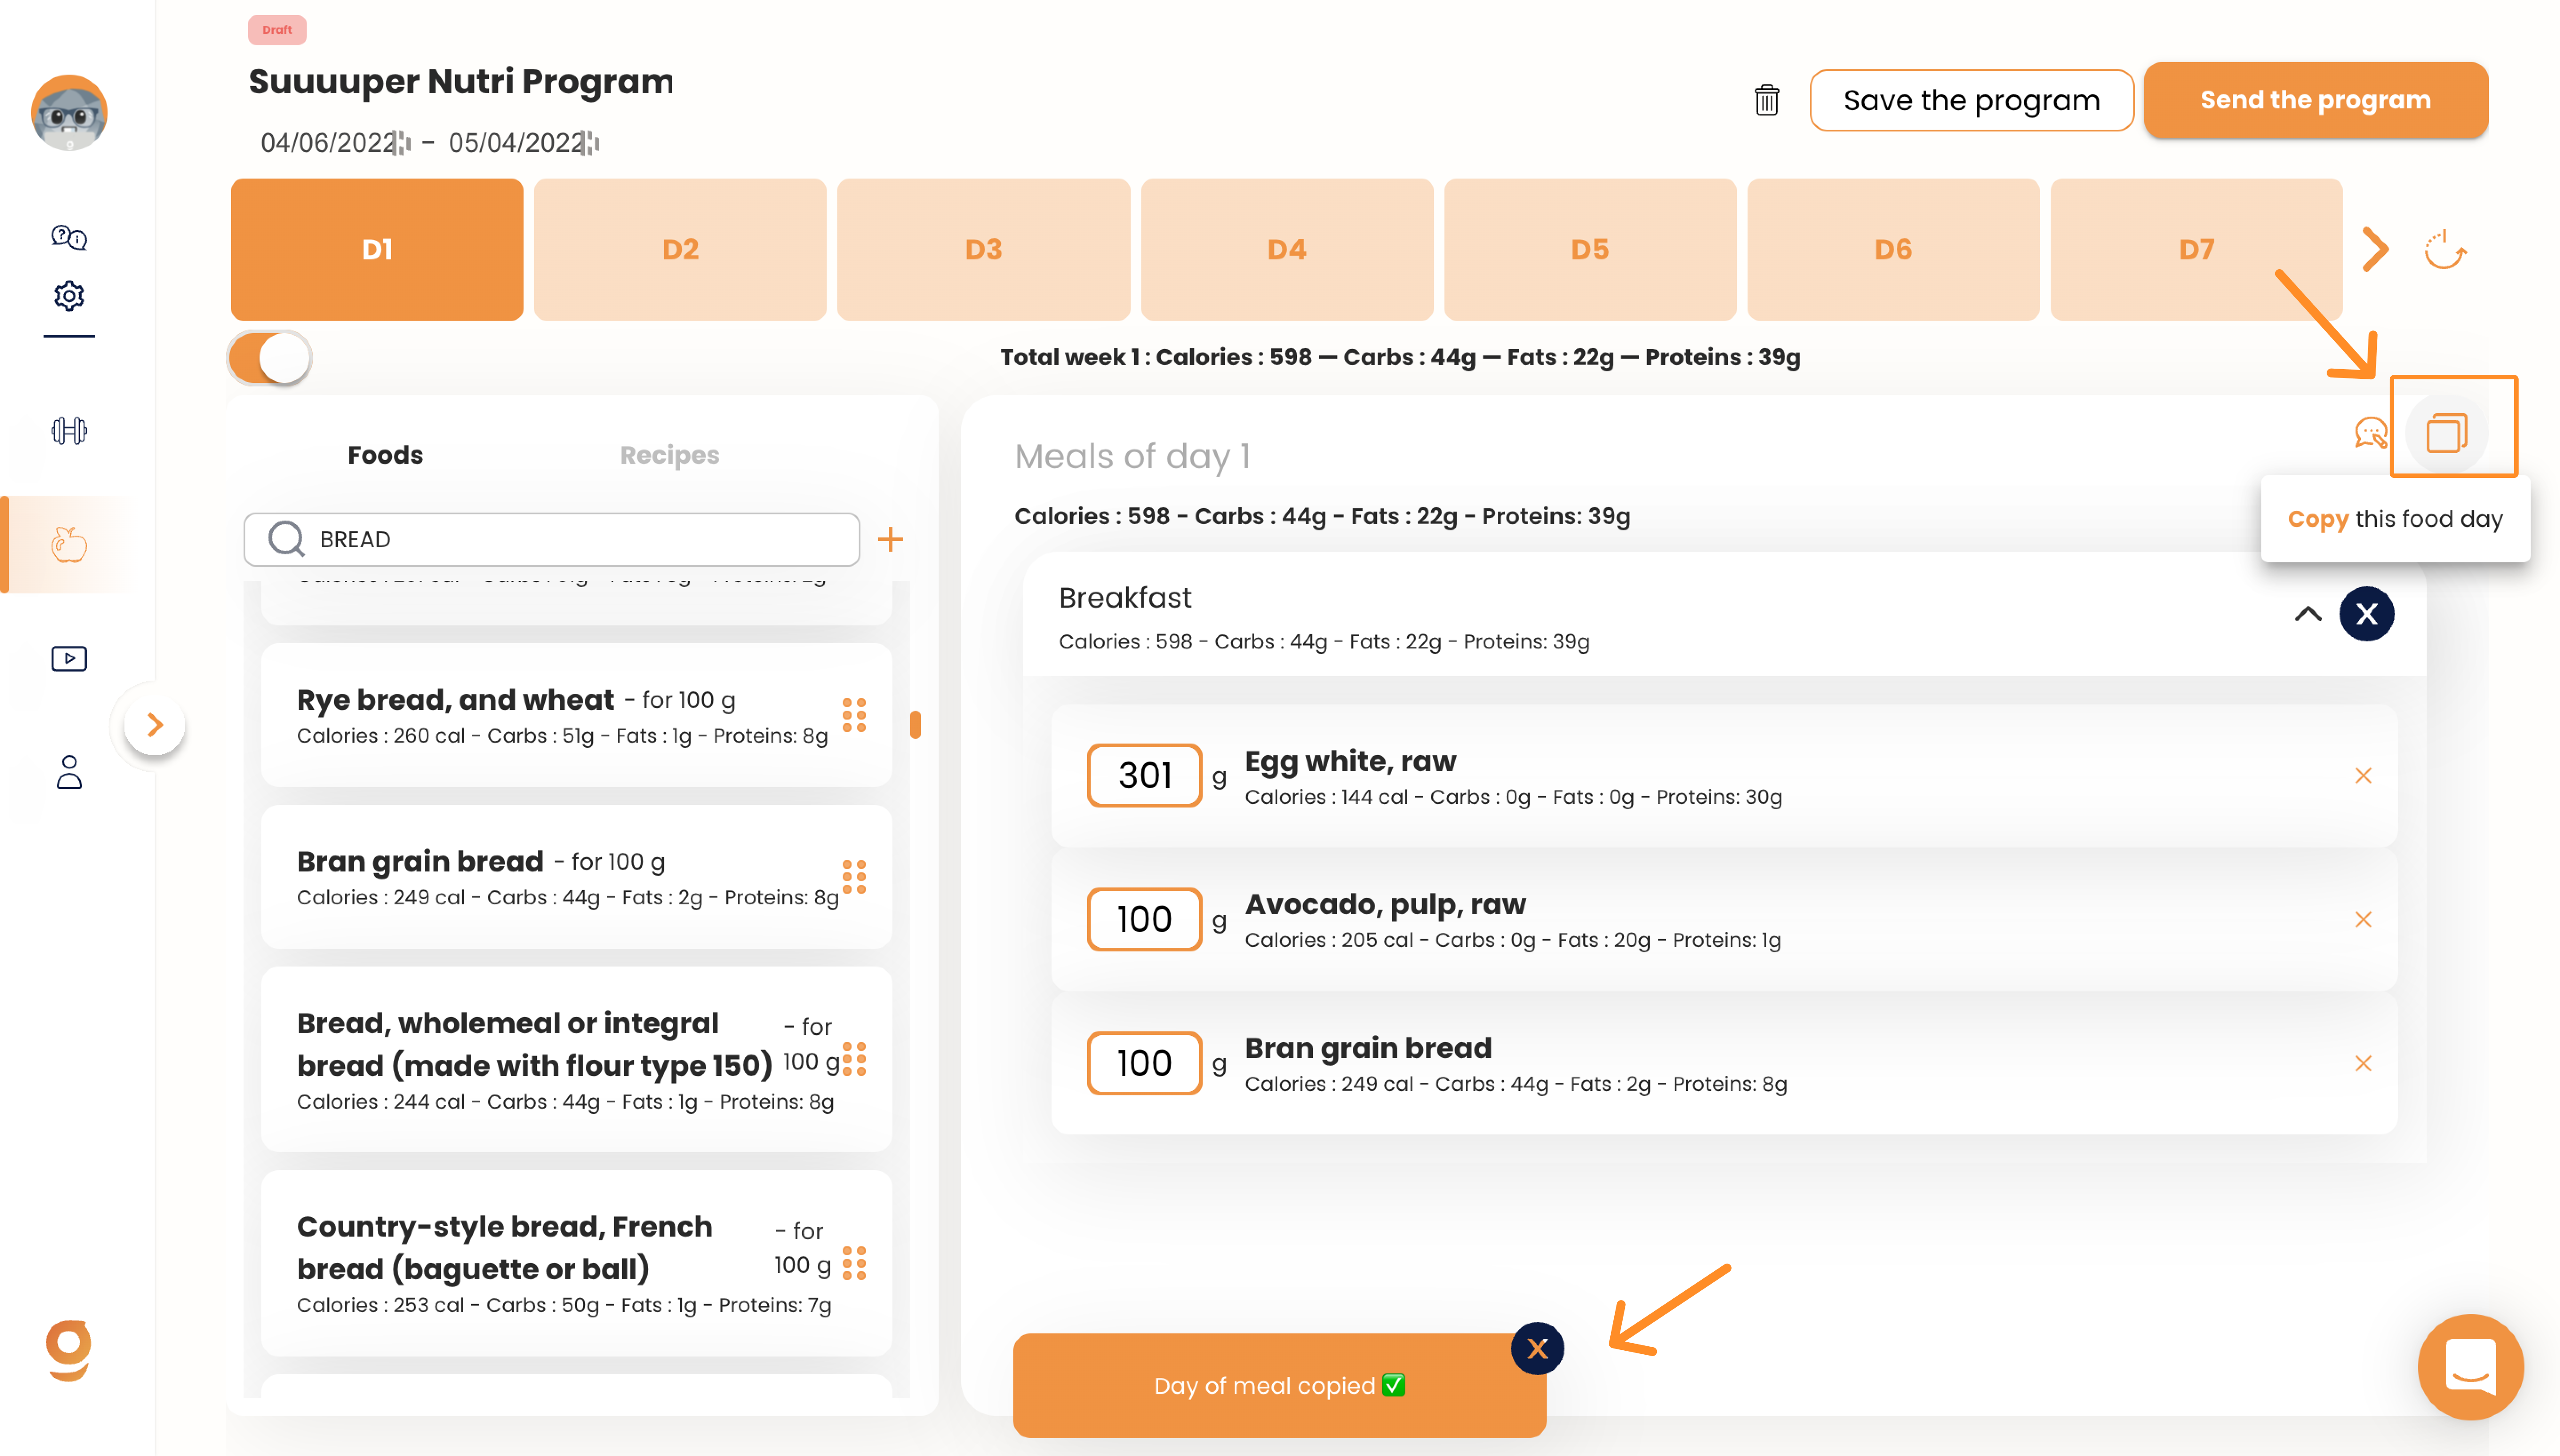Click the trash icon to delete the program
The height and width of the screenshot is (1456, 2560).
coord(1766,100)
